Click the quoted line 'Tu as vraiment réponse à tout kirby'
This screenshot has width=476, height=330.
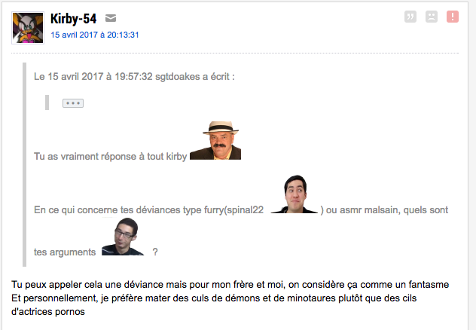click(110, 157)
